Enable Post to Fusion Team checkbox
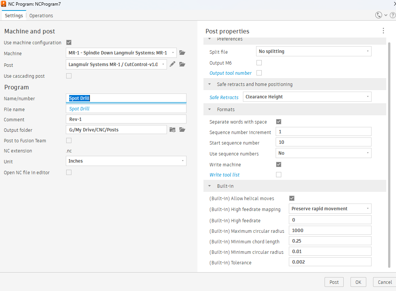 coord(69,140)
